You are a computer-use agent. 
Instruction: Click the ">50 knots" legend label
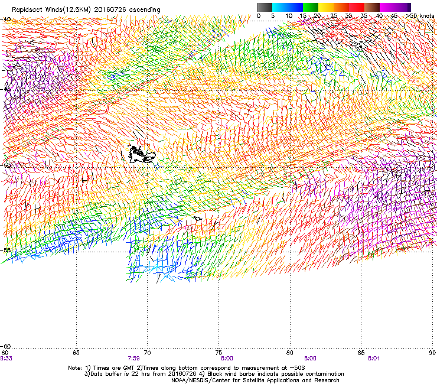click(x=420, y=15)
